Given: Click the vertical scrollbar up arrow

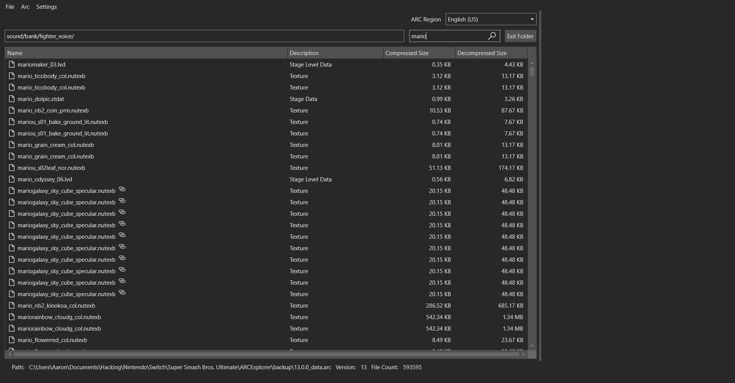Looking at the screenshot, I should pyautogui.click(x=532, y=63).
